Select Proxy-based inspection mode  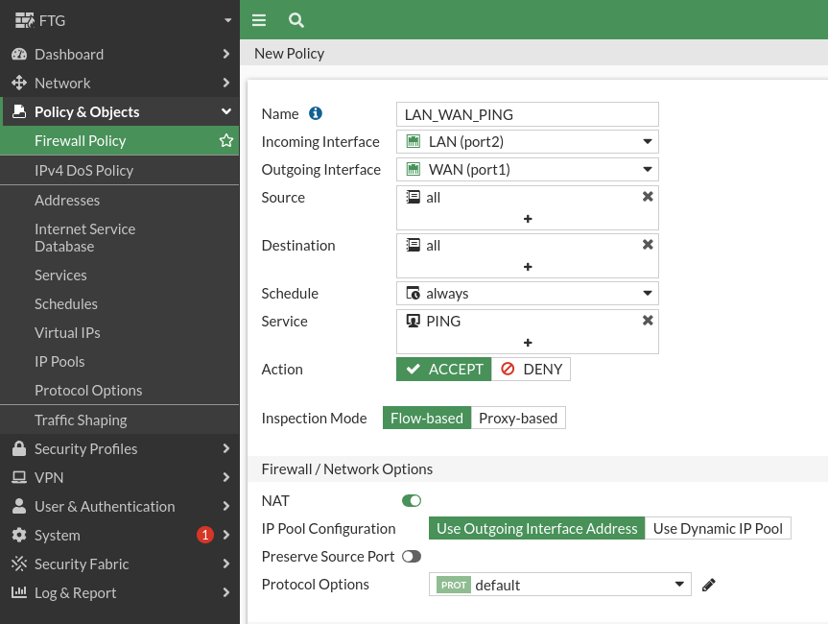pos(518,418)
